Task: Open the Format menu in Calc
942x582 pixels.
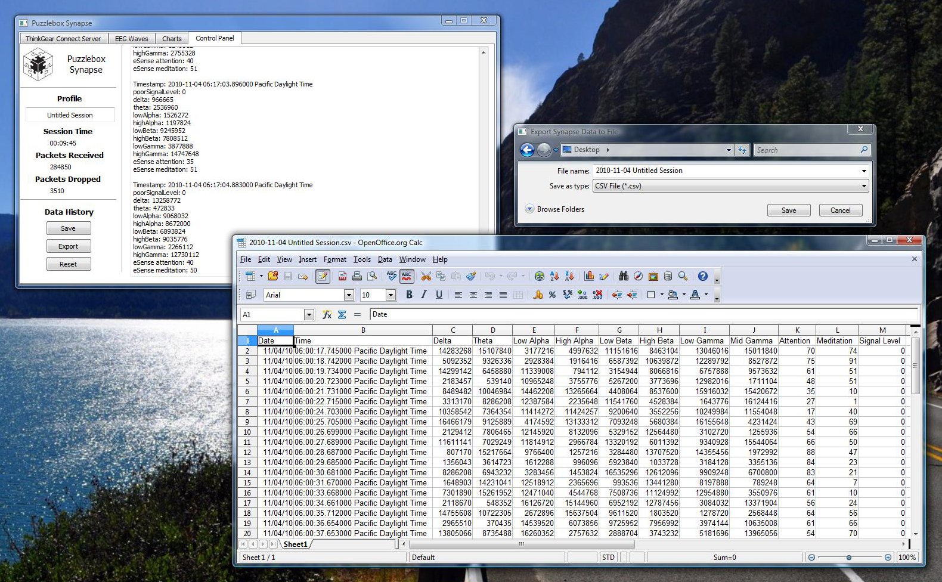Action: coord(334,259)
